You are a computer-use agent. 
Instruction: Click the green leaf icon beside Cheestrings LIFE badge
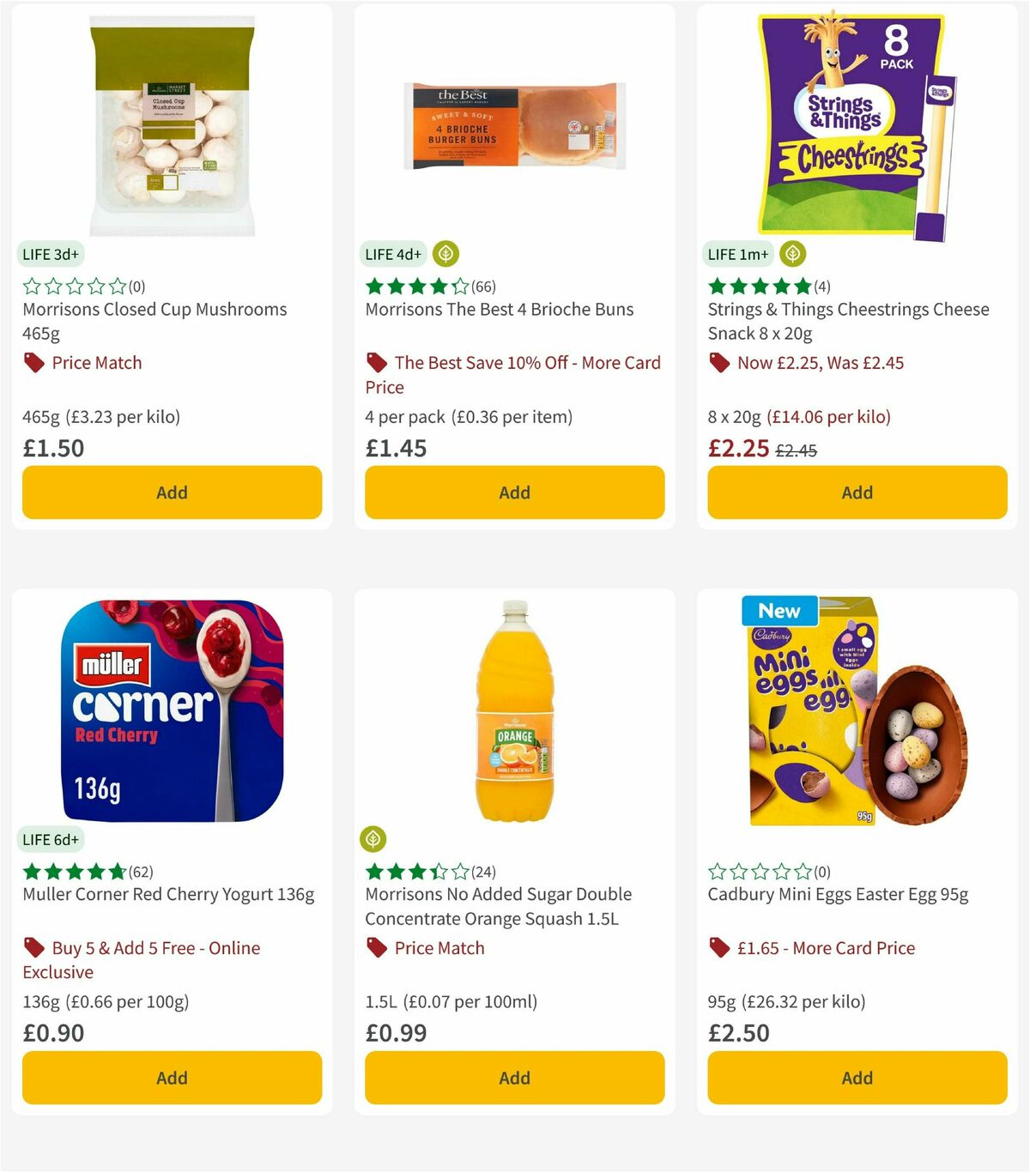[794, 254]
